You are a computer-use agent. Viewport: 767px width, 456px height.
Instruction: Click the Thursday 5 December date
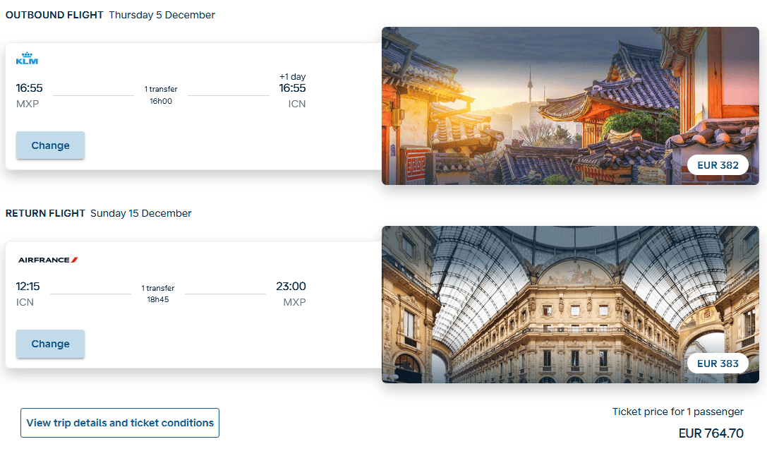pyautogui.click(x=162, y=15)
